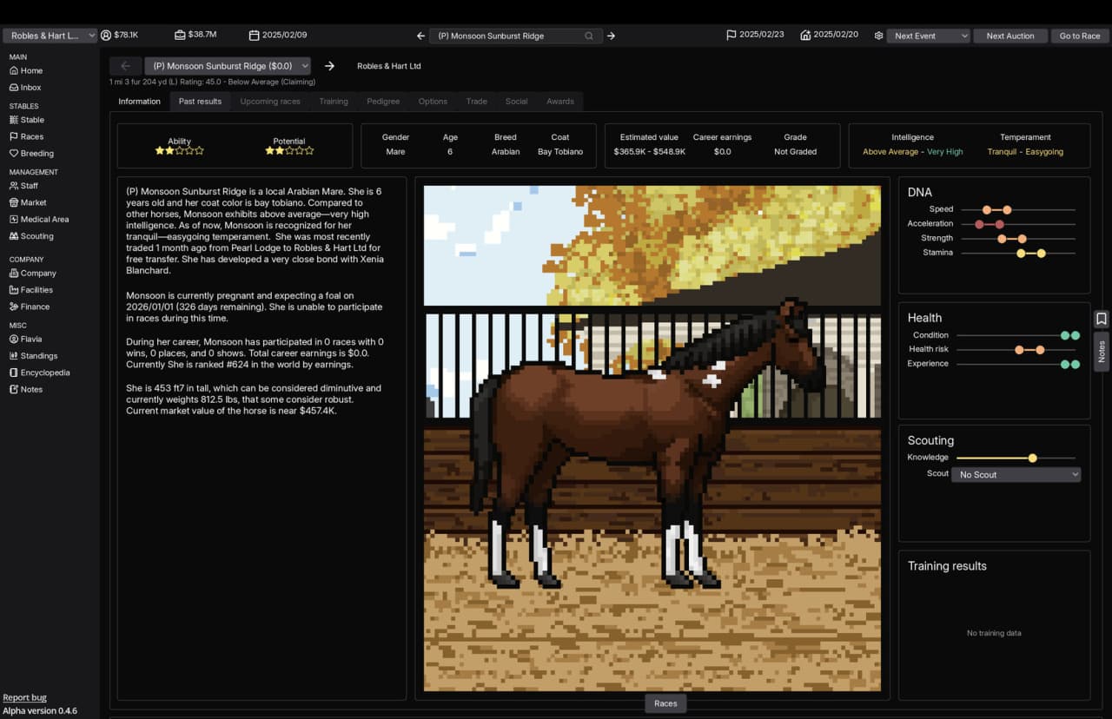Open the vertical Notes side tab
This screenshot has width=1112, height=719.
[1101, 351]
